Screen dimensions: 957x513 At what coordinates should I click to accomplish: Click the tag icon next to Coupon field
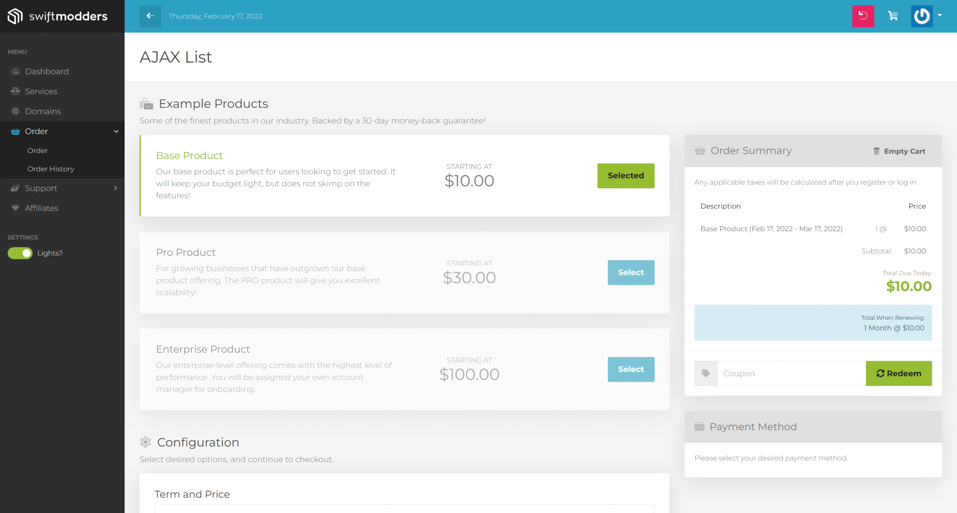pyautogui.click(x=706, y=373)
